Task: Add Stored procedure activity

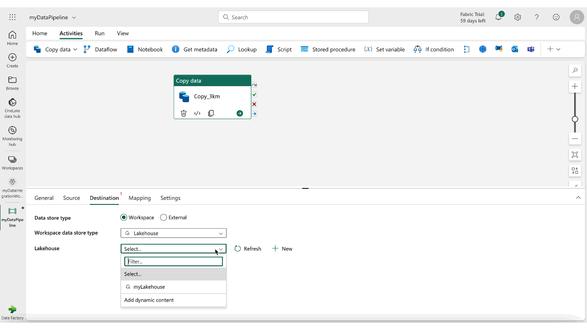Action: click(328, 49)
